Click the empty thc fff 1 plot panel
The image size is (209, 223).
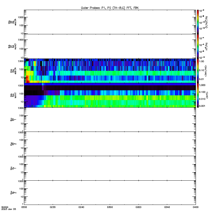pyautogui.click(x=110, y=120)
